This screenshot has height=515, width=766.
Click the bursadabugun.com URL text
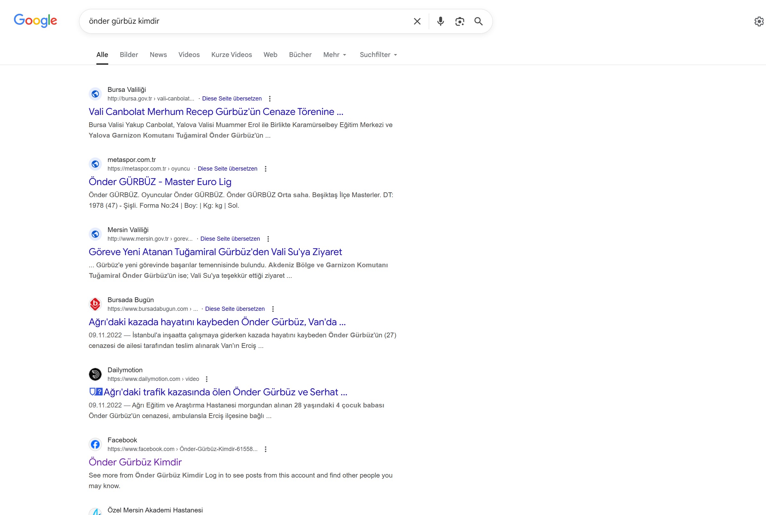tap(152, 309)
